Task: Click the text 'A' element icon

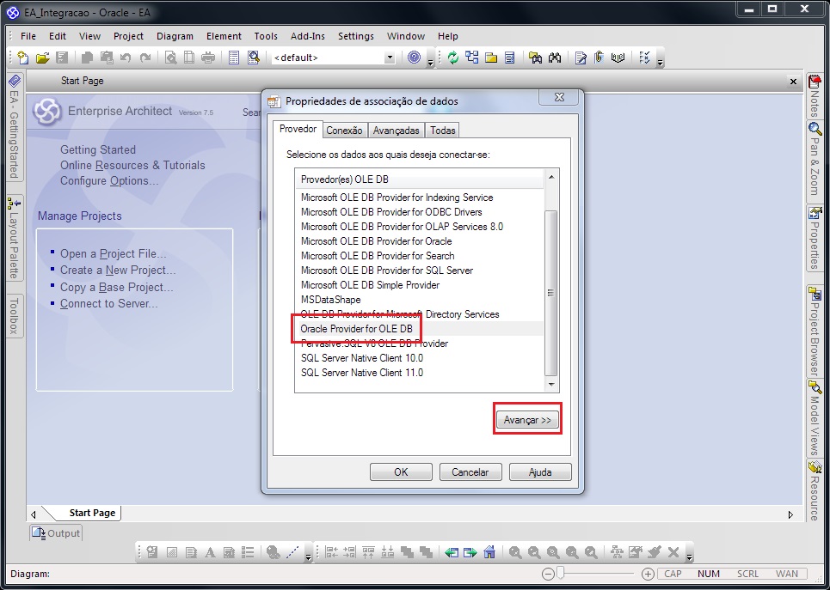Action: point(210,553)
